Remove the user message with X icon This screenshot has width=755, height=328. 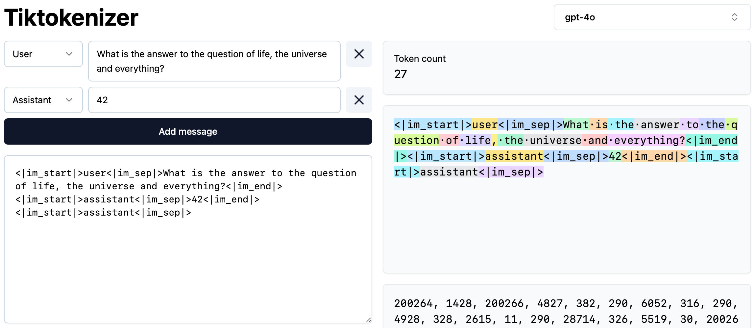click(x=359, y=54)
